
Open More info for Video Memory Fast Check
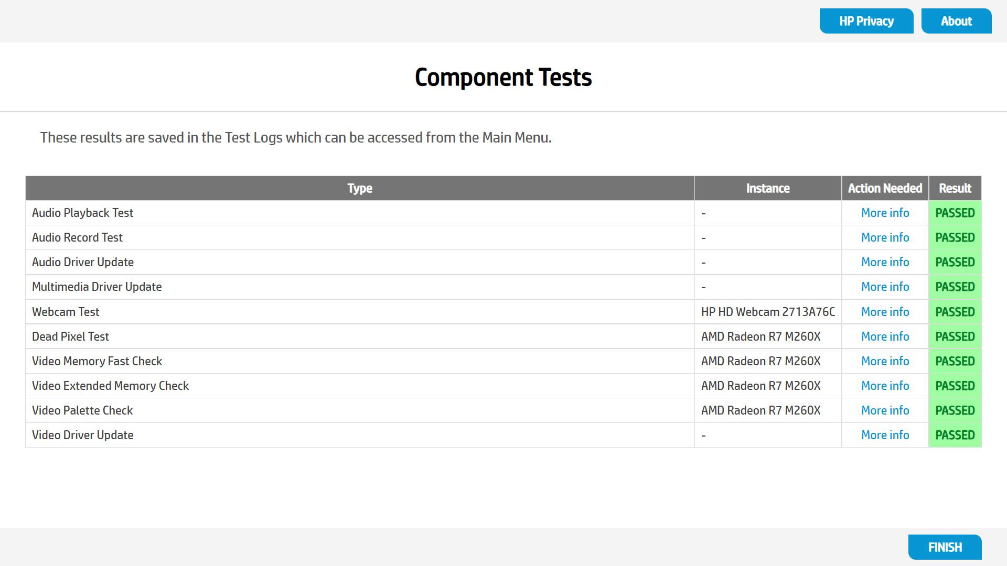pos(885,361)
